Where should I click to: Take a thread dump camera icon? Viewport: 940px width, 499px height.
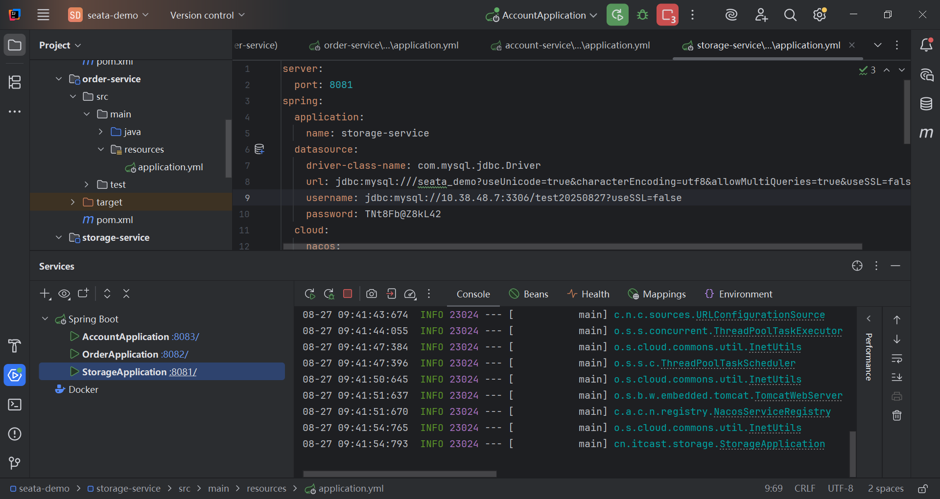[372, 294]
